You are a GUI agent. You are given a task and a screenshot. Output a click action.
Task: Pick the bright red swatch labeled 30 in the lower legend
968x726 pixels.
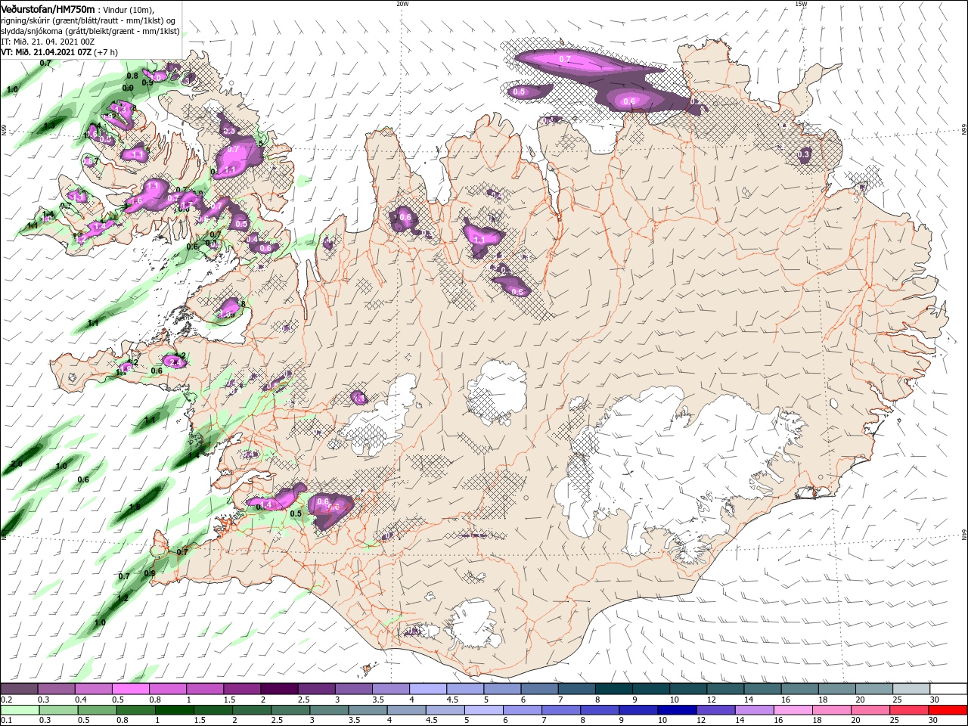pos(948,710)
